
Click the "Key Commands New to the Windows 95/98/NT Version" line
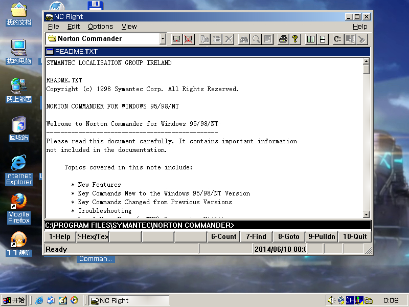164,193
